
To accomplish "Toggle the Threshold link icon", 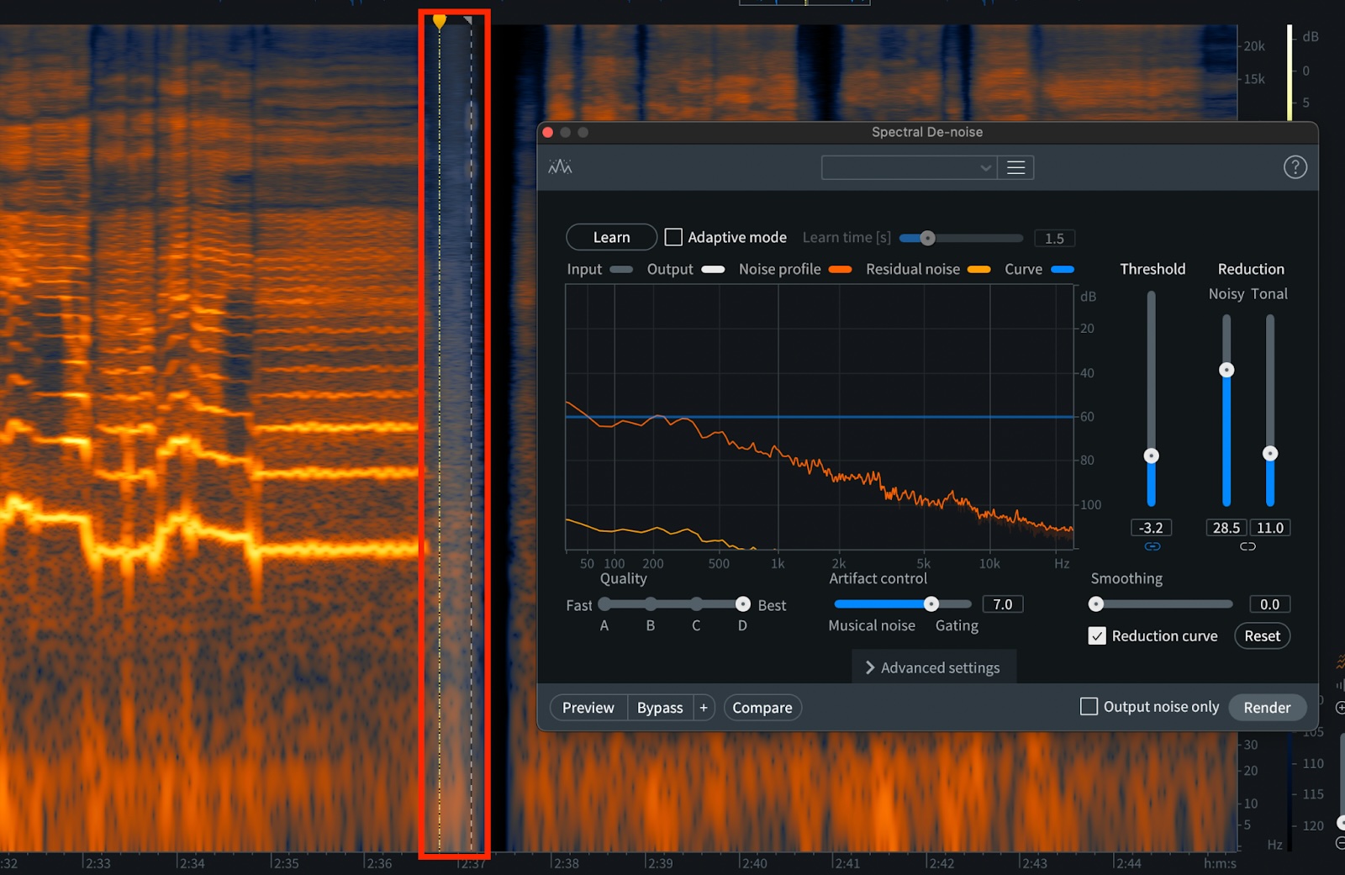I will pyautogui.click(x=1152, y=546).
